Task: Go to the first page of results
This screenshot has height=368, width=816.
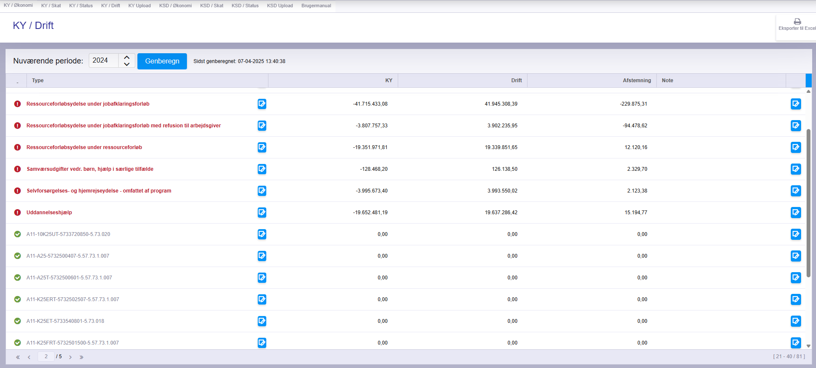Action: pyautogui.click(x=18, y=357)
